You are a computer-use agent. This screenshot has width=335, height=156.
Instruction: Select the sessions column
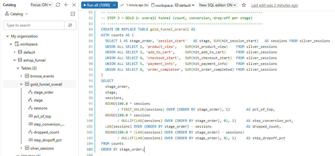pos(40,108)
